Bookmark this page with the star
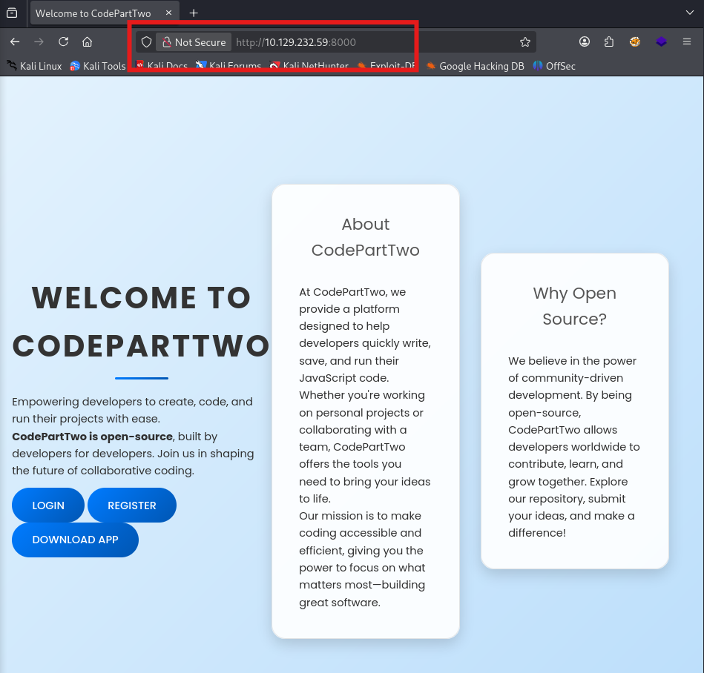This screenshot has width=704, height=673. (525, 42)
